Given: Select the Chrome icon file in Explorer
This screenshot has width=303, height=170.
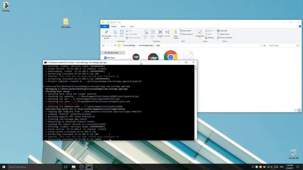Looking at the screenshot, I should click(170, 56).
